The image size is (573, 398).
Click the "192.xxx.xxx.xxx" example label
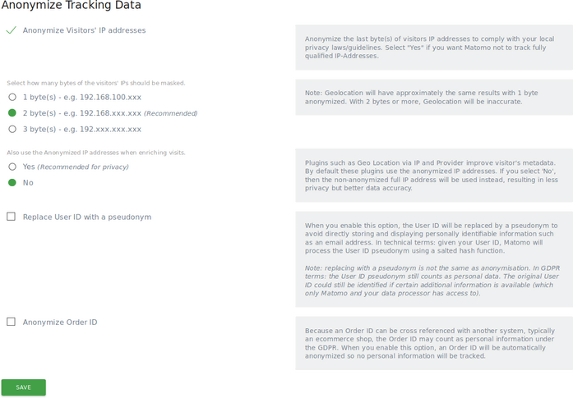click(110, 129)
